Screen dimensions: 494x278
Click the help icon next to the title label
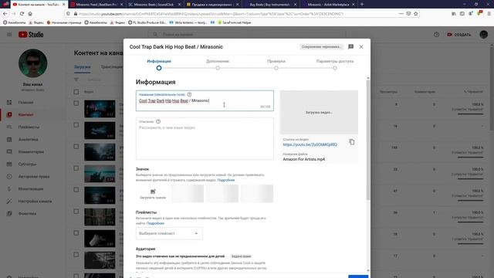click(x=189, y=94)
